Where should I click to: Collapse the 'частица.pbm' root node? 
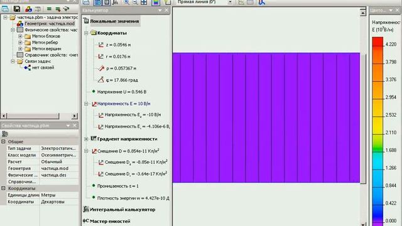(6, 18)
